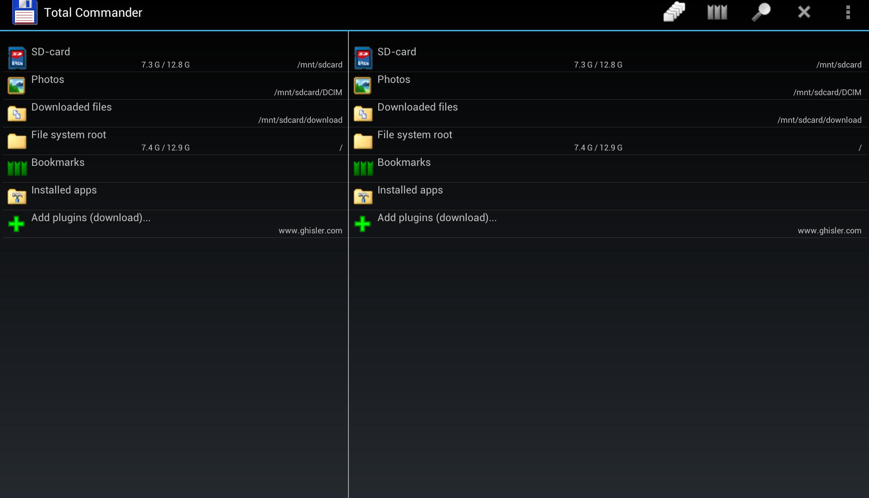Click the /mnt/sdcard/download path in the left panel
This screenshot has width=869, height=498.
[300, 120]
